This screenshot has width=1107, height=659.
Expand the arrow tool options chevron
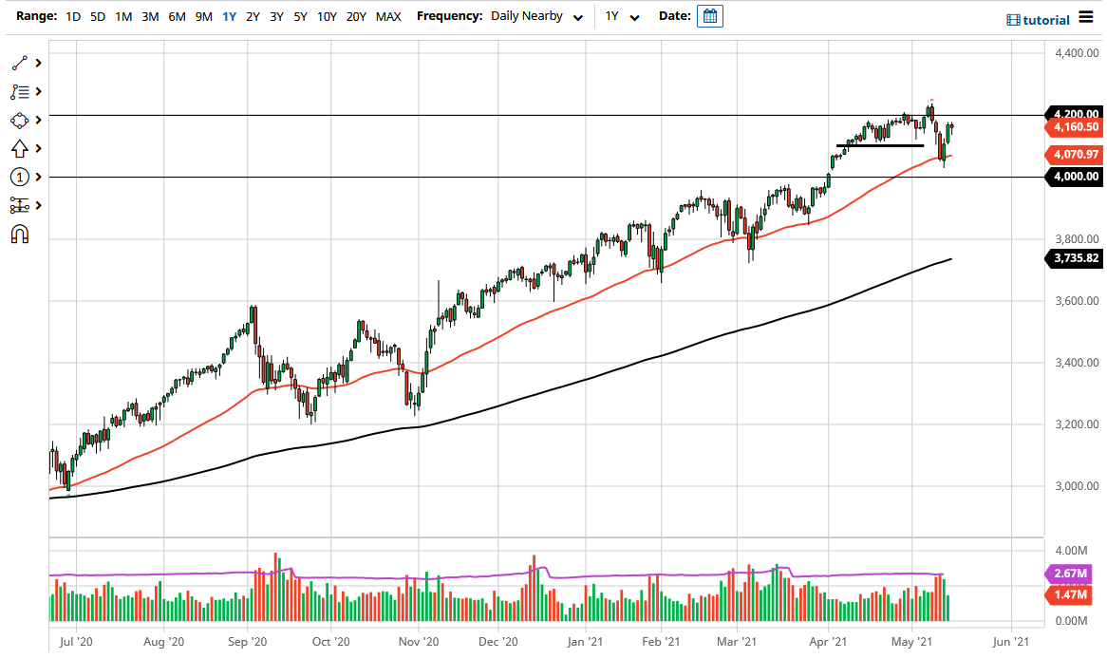[x=38, y=148]
